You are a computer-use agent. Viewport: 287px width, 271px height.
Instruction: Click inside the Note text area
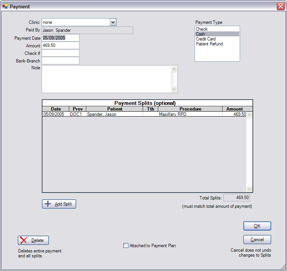coord(106,79)
